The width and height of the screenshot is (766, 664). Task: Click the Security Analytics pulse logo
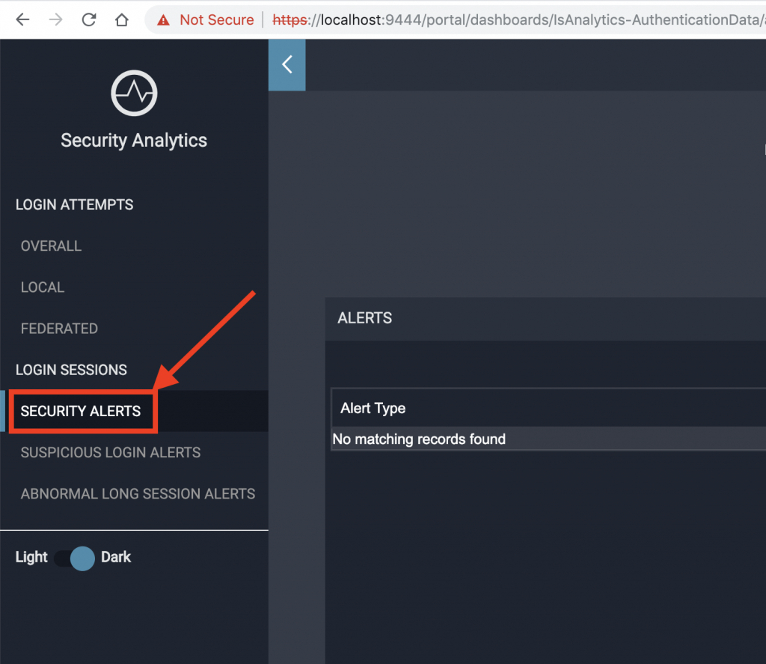pos(134,93)
